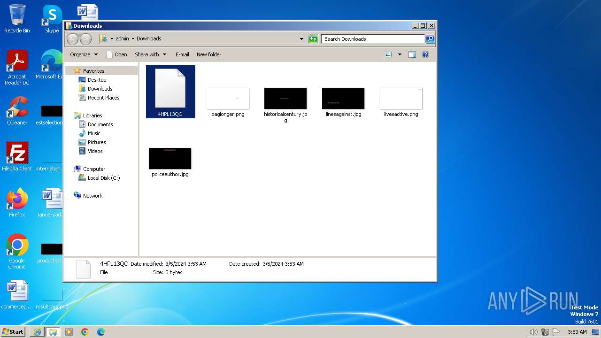Click the refresh button beside address bar

point(313,39)
